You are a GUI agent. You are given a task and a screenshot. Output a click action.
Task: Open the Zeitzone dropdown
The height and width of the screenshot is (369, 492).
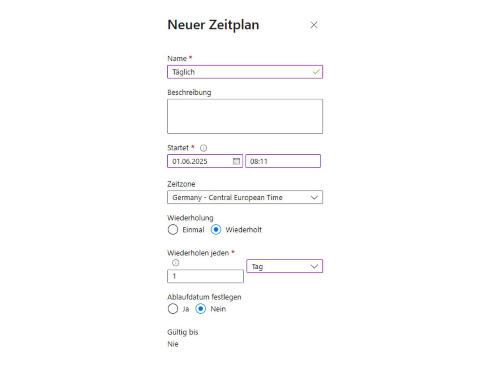[314, 197]
